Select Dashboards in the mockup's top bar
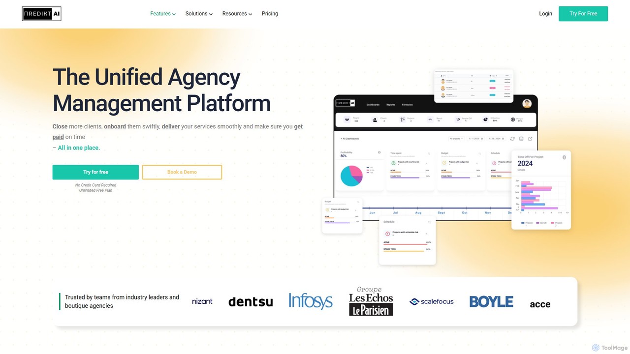 tap(373, 105)
